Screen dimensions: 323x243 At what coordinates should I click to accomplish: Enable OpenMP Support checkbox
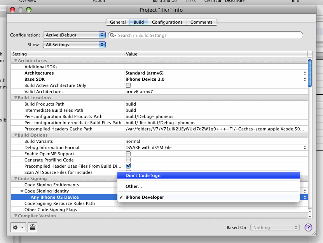pyautogui.click(x=128, y=154)
